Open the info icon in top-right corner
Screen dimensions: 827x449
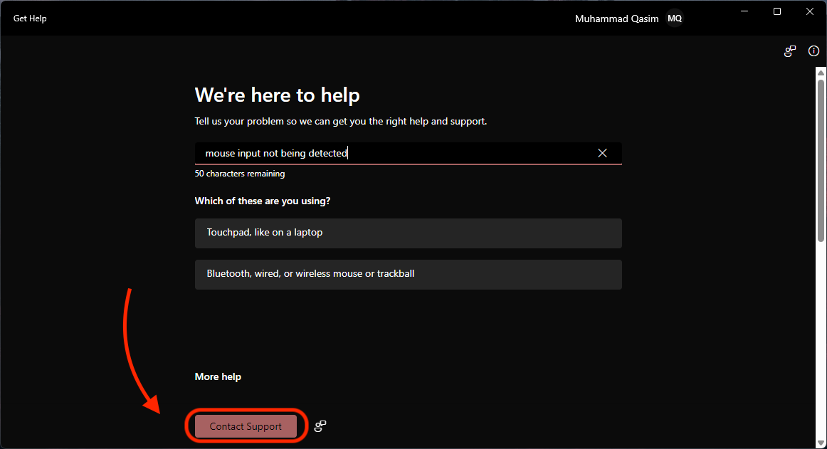(813, 51)
